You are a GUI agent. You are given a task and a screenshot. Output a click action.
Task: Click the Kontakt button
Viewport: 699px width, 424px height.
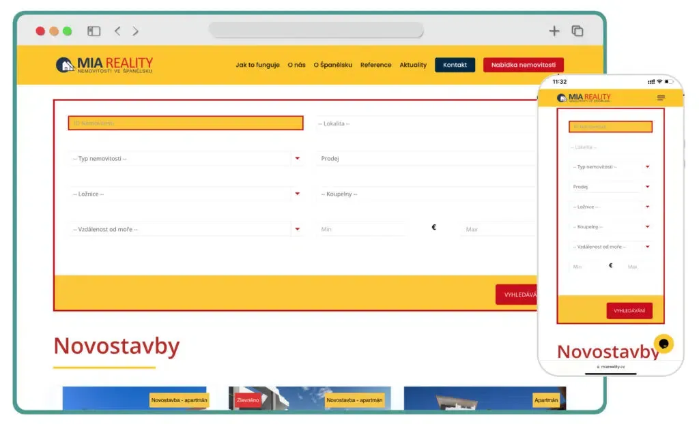[455, 65]
